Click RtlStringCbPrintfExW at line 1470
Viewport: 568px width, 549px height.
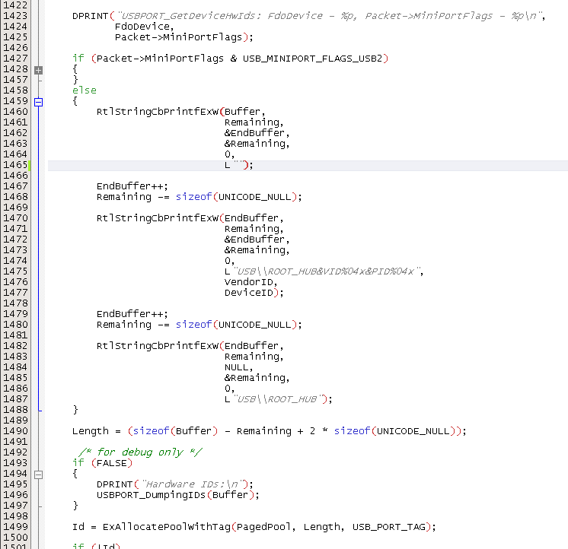(x=158, y=218)
